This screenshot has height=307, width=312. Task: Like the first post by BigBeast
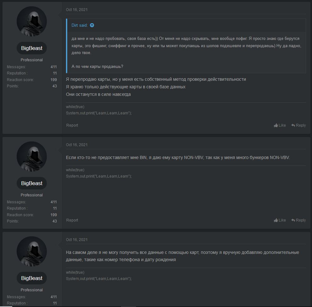[280, 125]
